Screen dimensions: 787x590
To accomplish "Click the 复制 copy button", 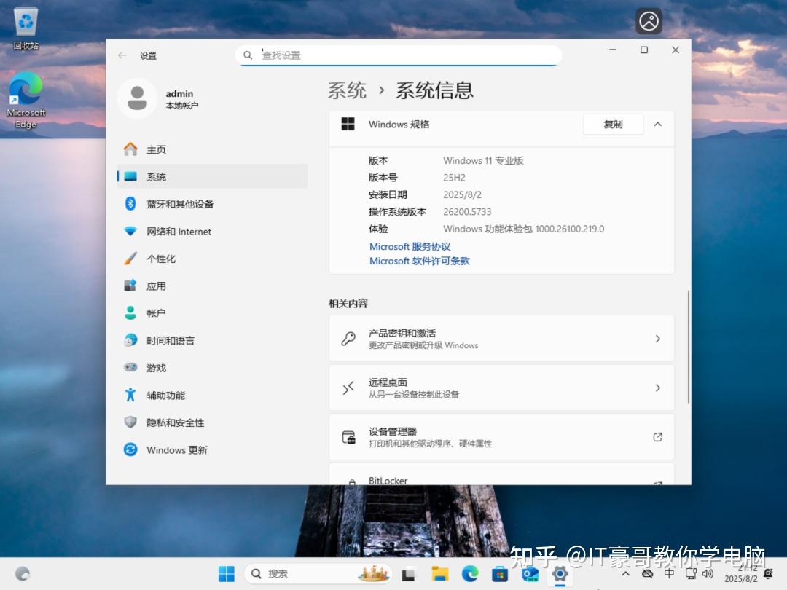I will (x=613, y=125).
